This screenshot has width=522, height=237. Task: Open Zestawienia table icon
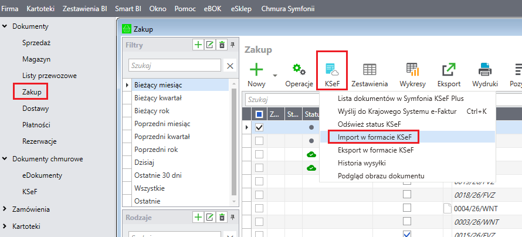tap(370, 70)
